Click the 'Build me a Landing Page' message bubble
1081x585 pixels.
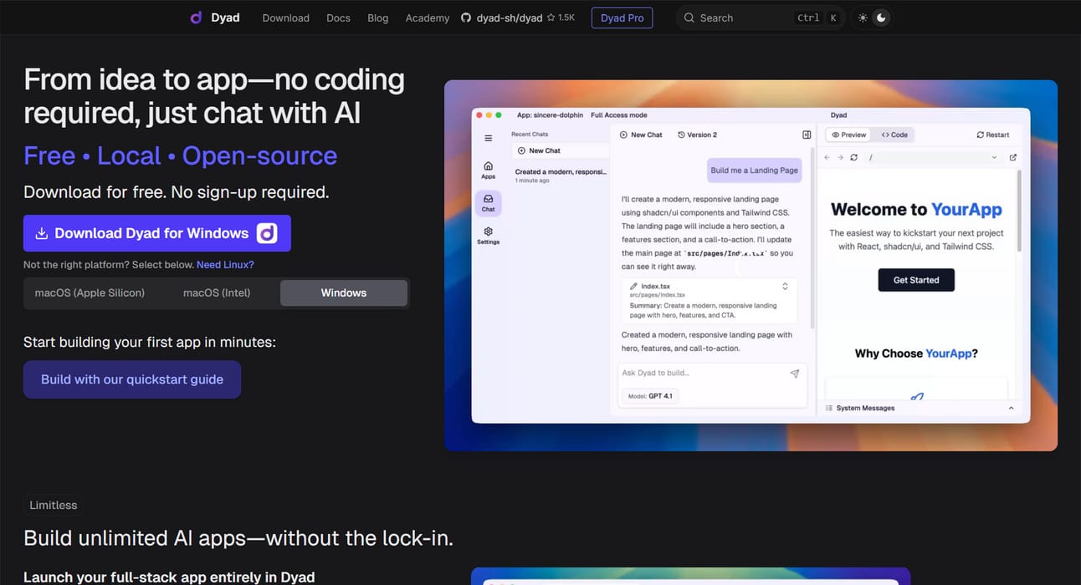coord(755,170)
